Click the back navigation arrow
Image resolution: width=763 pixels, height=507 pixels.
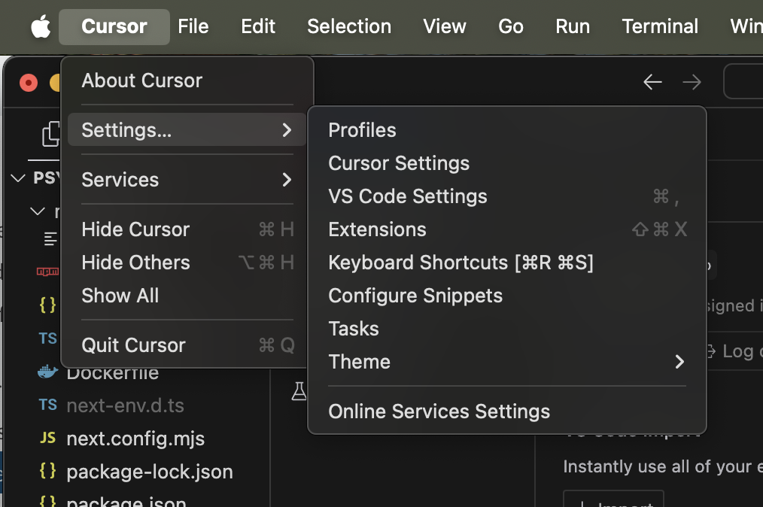pos(652,82)
